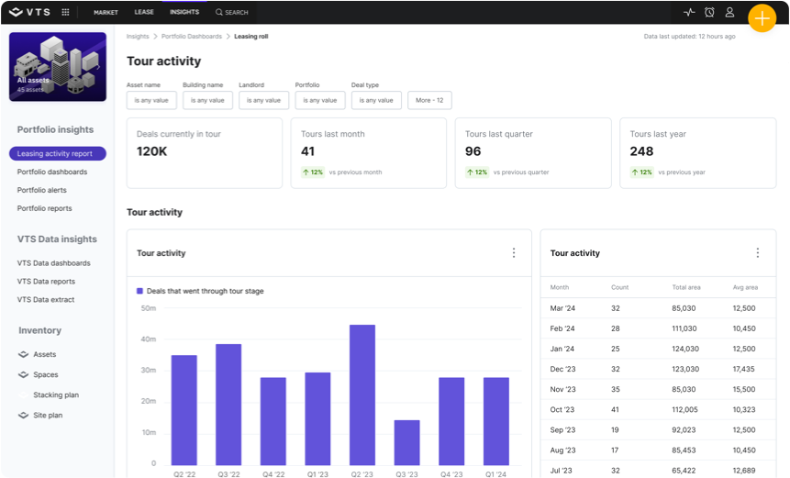Show more filters with More - 12
Viewport: 790px width, 478px height.
[429, 100]
